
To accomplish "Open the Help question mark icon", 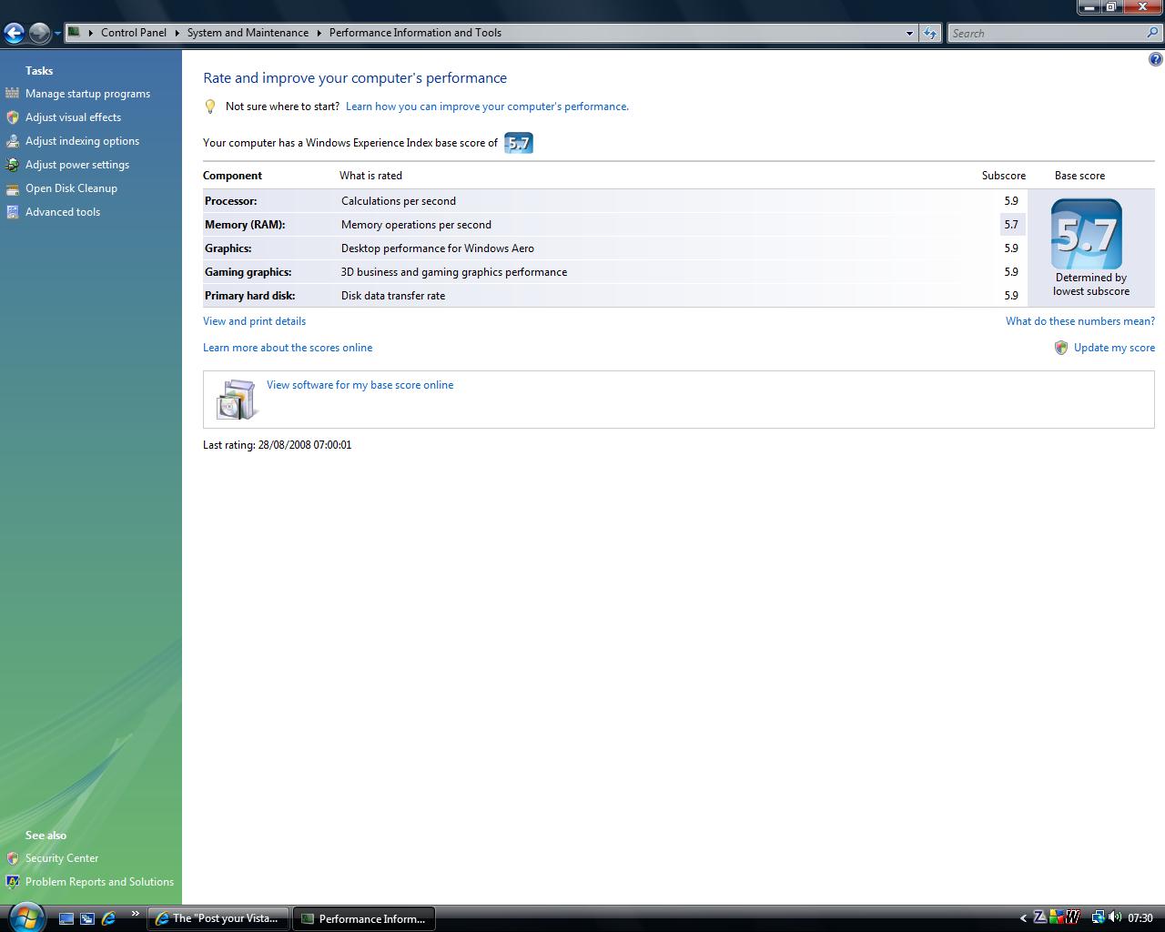I will click(x=1155, y=60).
